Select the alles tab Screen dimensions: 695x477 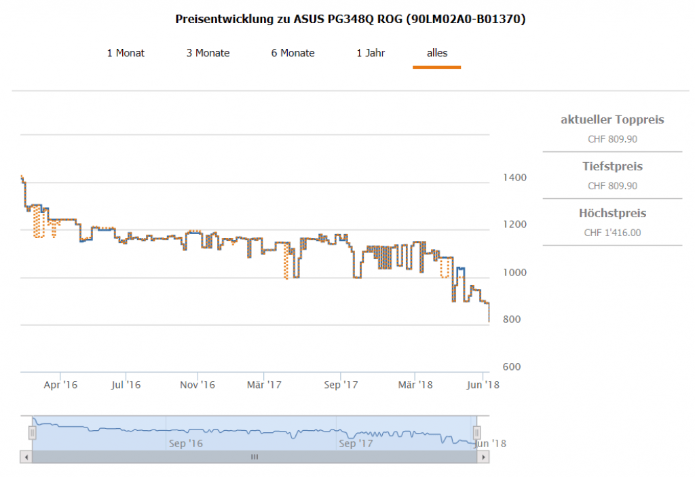pos(437,53)
